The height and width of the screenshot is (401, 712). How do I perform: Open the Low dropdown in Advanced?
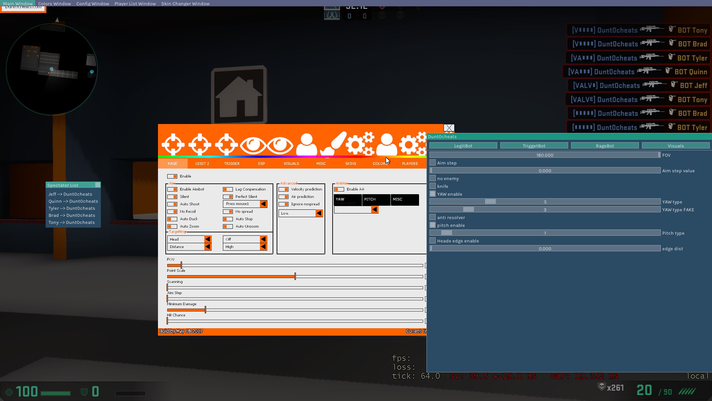pos(300,213)
